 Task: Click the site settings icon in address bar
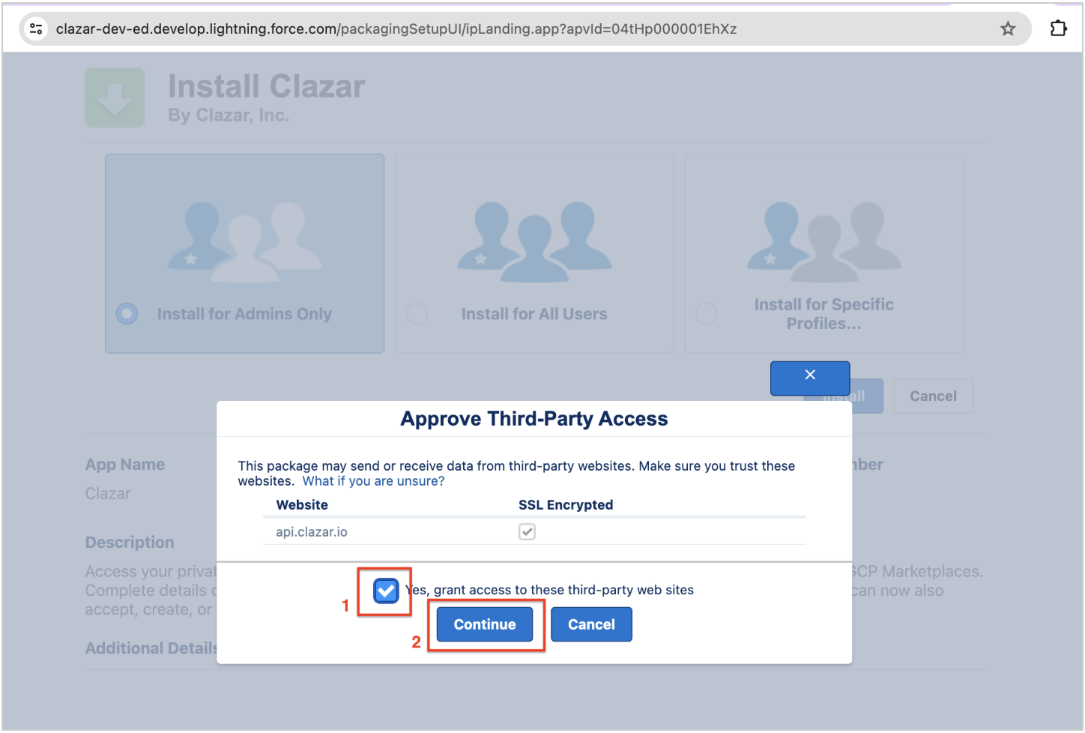click(35, 29)
